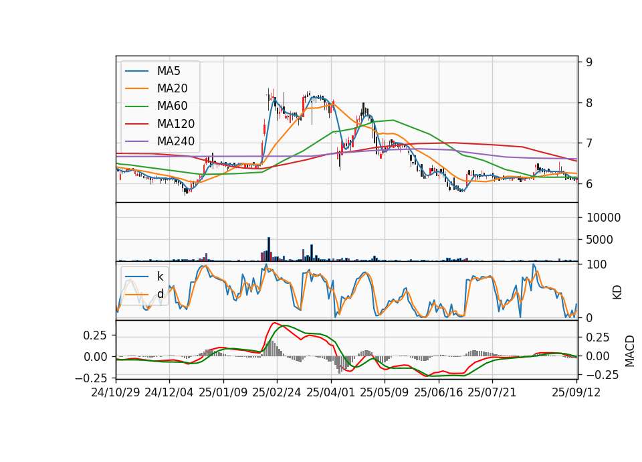
Task: Click the vertical MACD axis title
Action: 630,351
